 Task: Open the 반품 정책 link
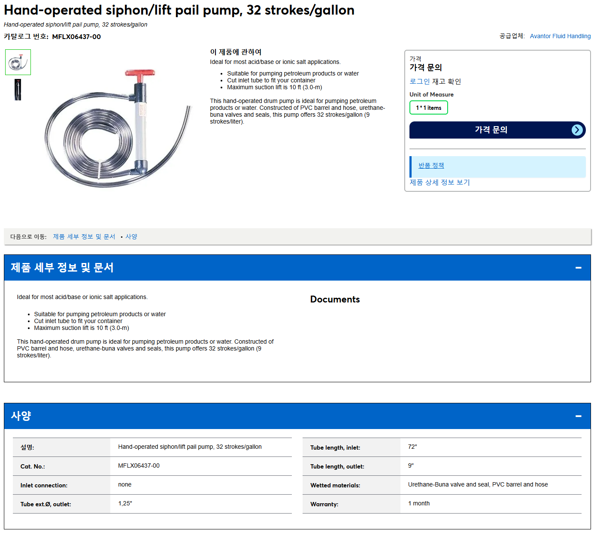coord(431,166)
